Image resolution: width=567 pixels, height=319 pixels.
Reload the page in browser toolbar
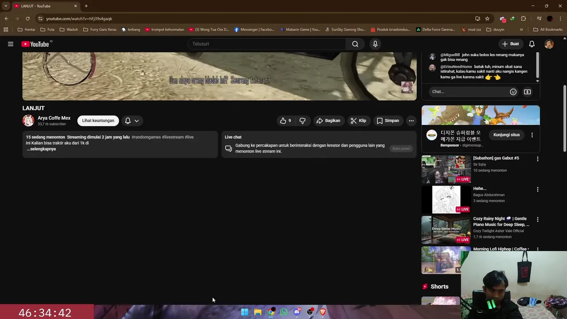pyautogui.click(x=27, y=19)
